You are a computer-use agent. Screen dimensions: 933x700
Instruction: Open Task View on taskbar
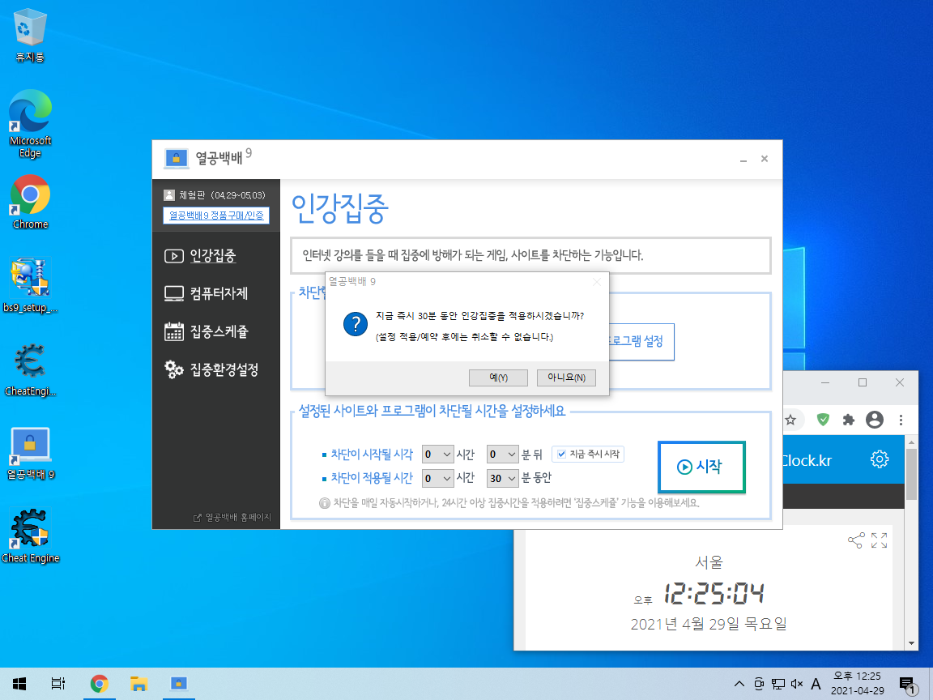tap(58, 684)
